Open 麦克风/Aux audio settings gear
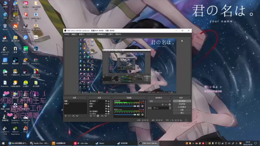 click(142, 115)
